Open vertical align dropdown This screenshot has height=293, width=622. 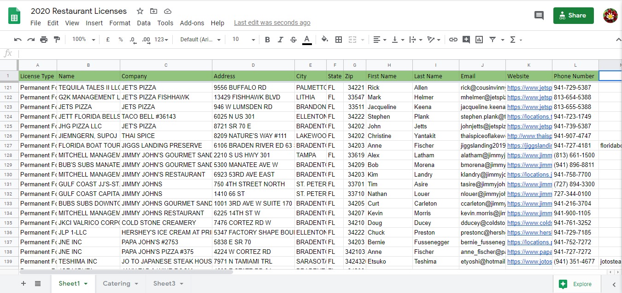pyautogui.click(x=398, y=40)
